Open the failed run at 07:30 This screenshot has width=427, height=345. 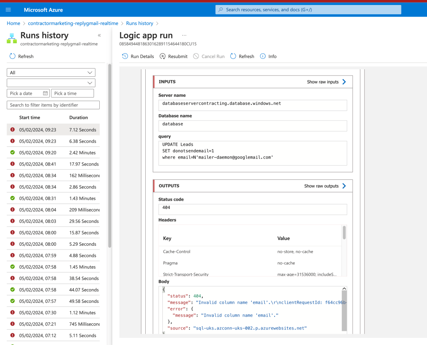coord(53,312)
